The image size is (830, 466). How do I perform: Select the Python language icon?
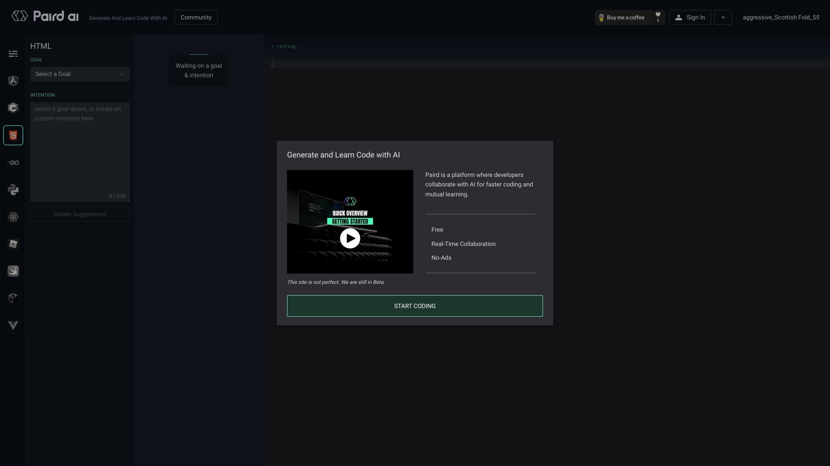(x=13, y=189)
